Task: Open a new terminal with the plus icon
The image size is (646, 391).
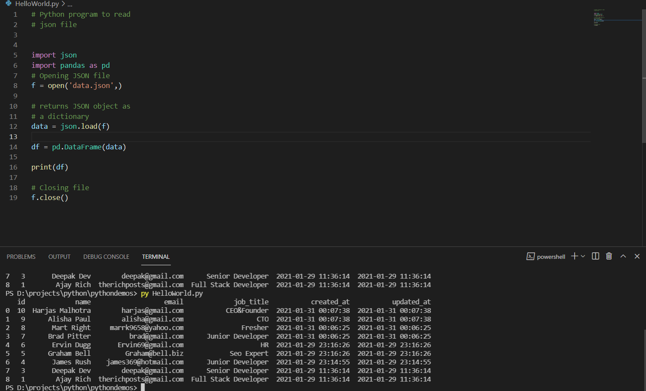Action: (574, 256)
